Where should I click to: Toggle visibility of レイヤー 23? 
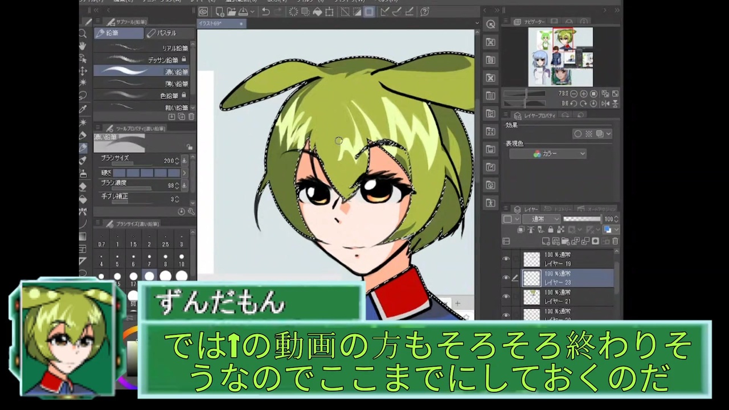tap(506, 278)
